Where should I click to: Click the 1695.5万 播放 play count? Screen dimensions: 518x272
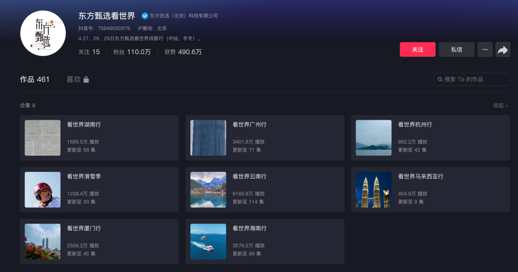click(x=83, y=142)
